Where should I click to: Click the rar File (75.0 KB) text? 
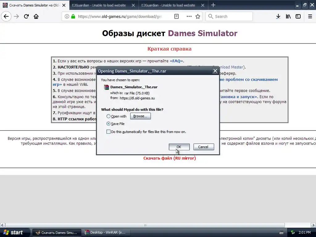[137, 93]
